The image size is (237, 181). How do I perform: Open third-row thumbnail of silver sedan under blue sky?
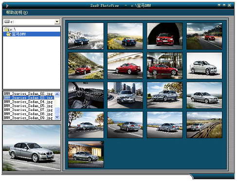click(204, 95)
